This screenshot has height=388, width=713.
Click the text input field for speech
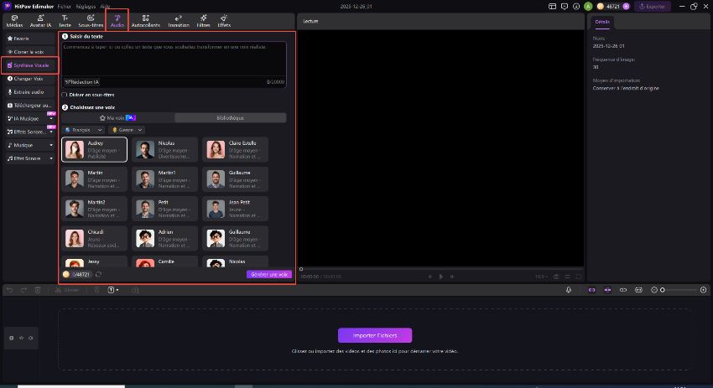pyautogui.click(x=174, y=59)
